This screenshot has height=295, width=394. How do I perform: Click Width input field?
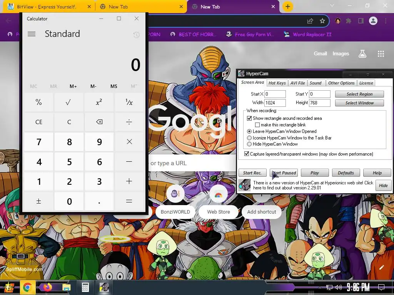275,103
